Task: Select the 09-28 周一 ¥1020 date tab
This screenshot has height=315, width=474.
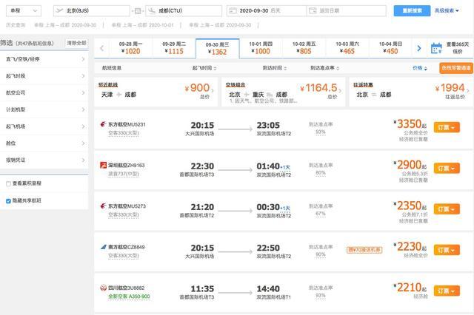Action: 130,48
